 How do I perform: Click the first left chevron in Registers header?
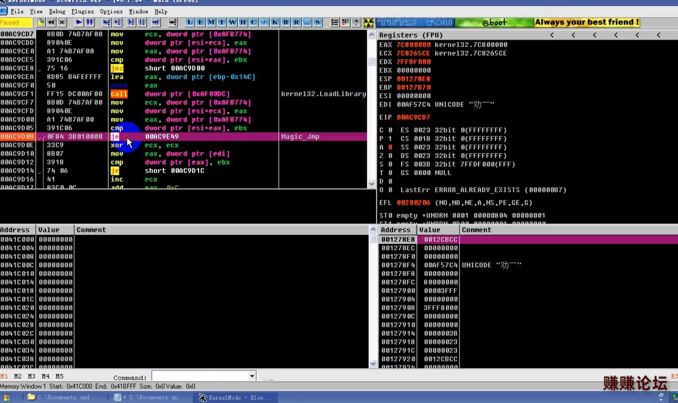[552, 35]
